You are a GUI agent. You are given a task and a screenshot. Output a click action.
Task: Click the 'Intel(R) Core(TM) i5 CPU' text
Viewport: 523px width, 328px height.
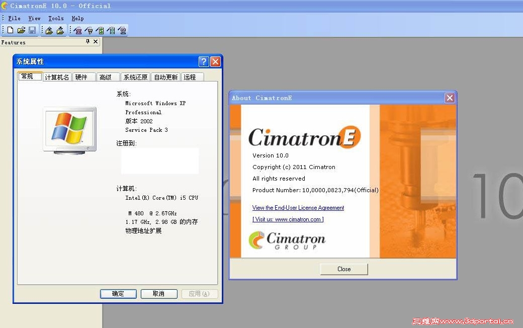pyautogui.click(x=162, y=198)
